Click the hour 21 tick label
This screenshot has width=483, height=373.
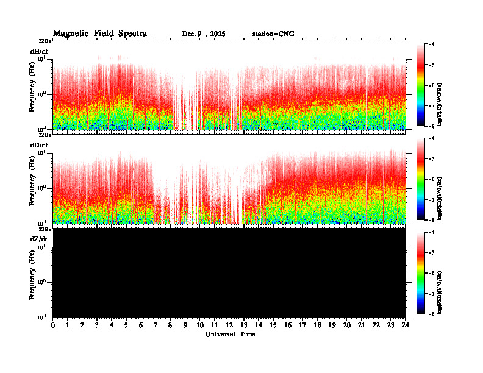pos(361,325)
